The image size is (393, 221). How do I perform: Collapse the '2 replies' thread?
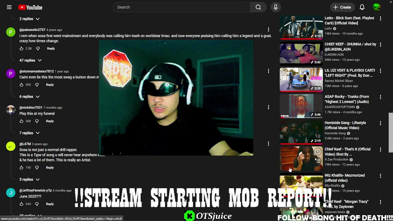(x=29, y=19)
